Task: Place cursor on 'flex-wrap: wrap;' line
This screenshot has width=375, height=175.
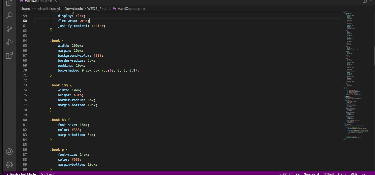Action: (74, 21)
